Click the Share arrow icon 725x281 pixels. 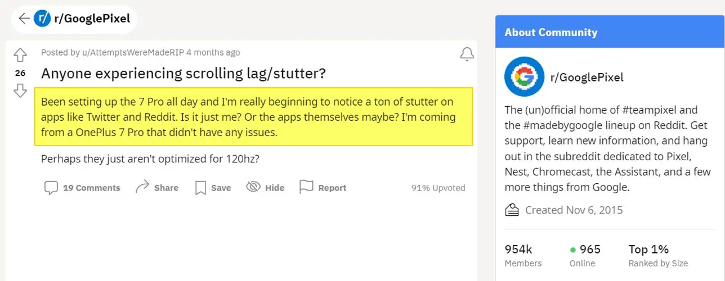(x=142, y=187)
